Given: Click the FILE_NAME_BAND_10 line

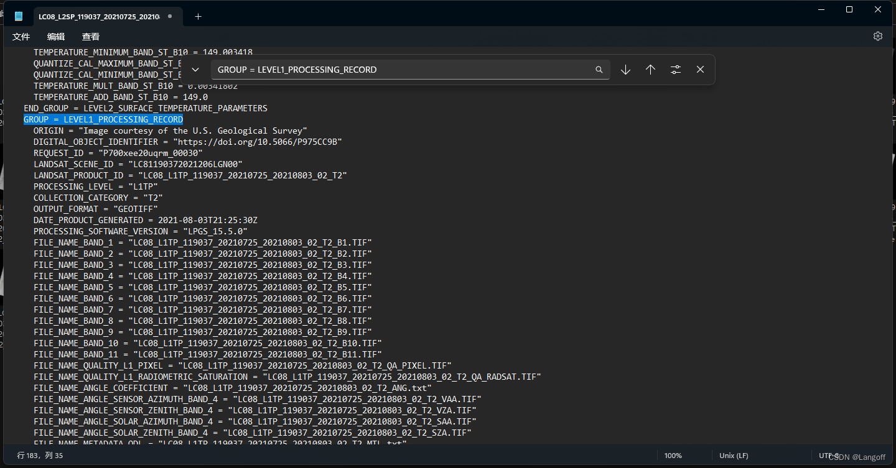Looking at the screenshot, I should tap(208, 343).
